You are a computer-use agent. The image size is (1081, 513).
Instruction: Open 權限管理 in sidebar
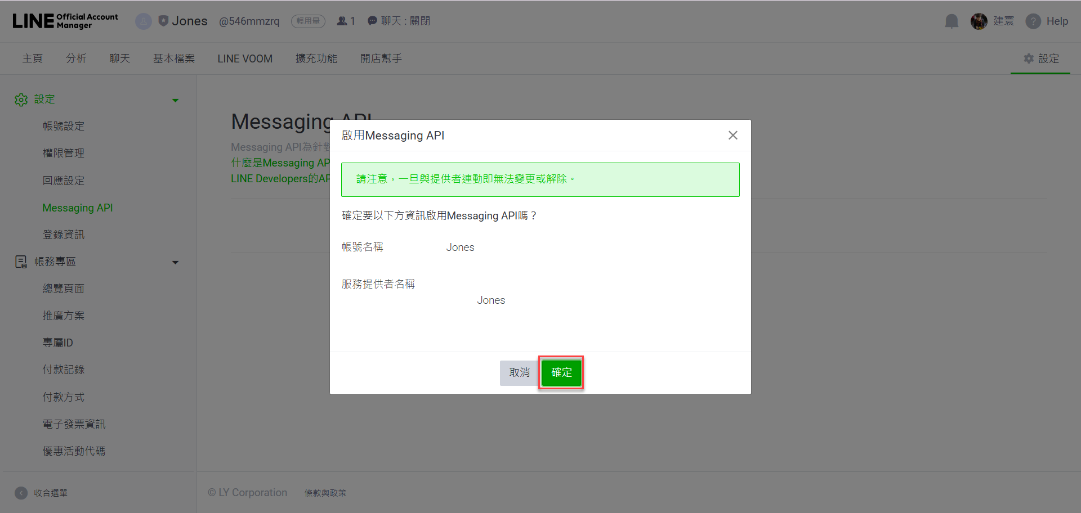click(x=64, y=153)
